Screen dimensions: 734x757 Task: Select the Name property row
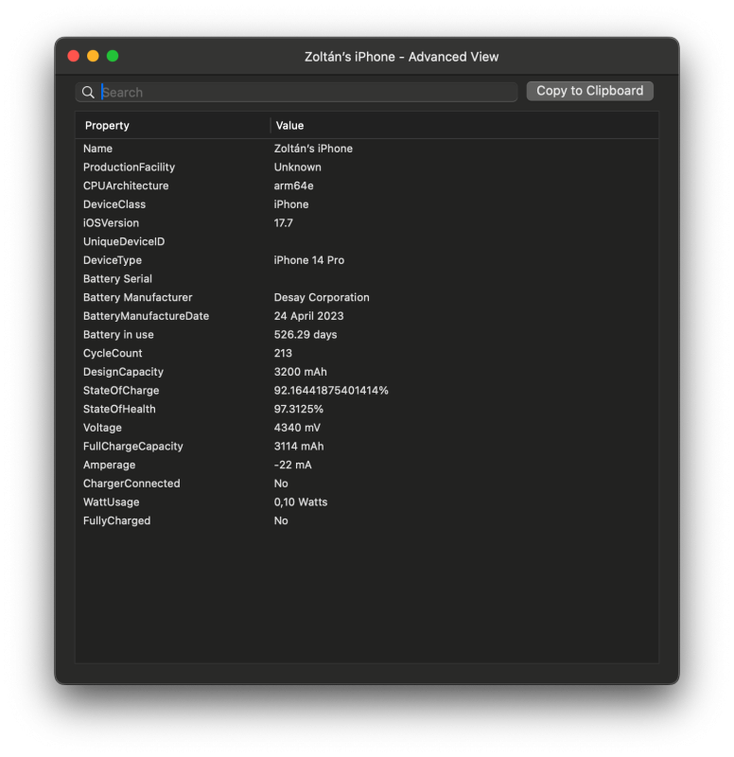pyautogui.click(x=367, y=149)
